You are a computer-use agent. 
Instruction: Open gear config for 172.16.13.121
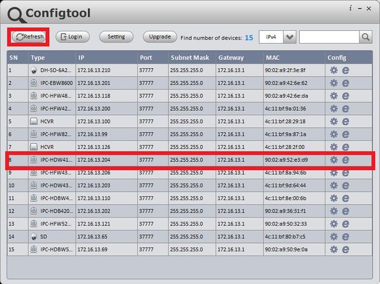click(x=334, y=224)
